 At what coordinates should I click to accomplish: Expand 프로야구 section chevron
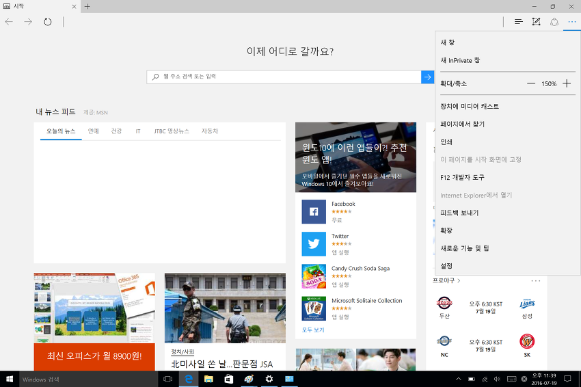point(459,280)
